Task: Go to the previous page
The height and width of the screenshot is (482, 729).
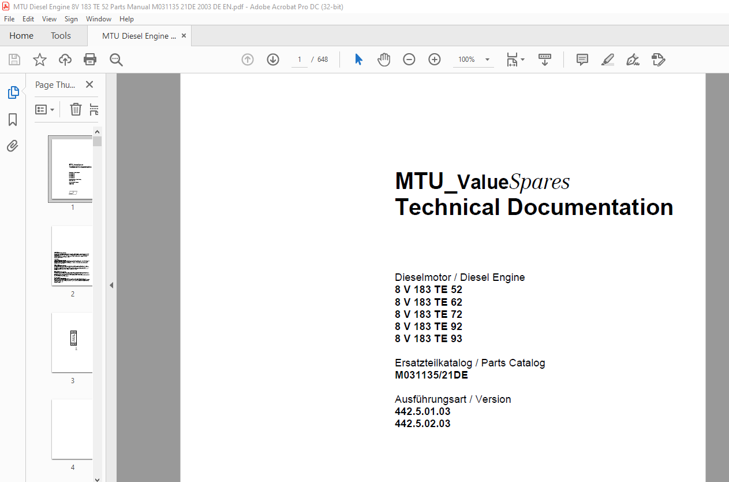Action: (248, 60)
